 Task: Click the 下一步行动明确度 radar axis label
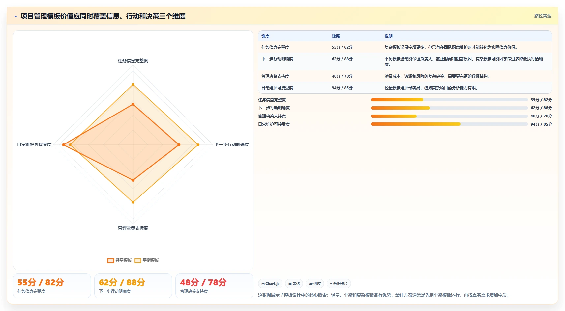pos(232,144)
